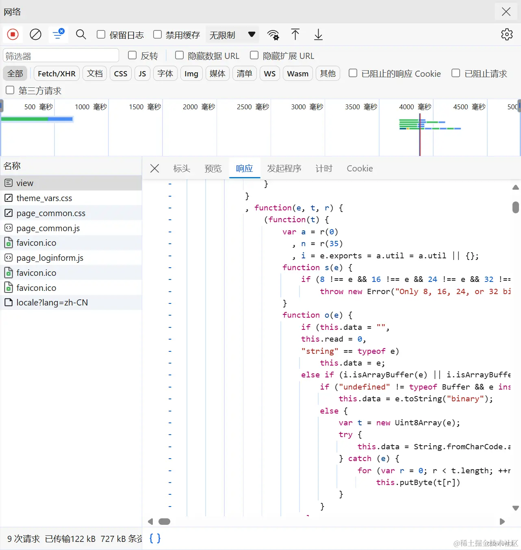The width and height of the screenshot is (521, 550).
Task: Open the 计时 tab
Action: tap(324, 168)
